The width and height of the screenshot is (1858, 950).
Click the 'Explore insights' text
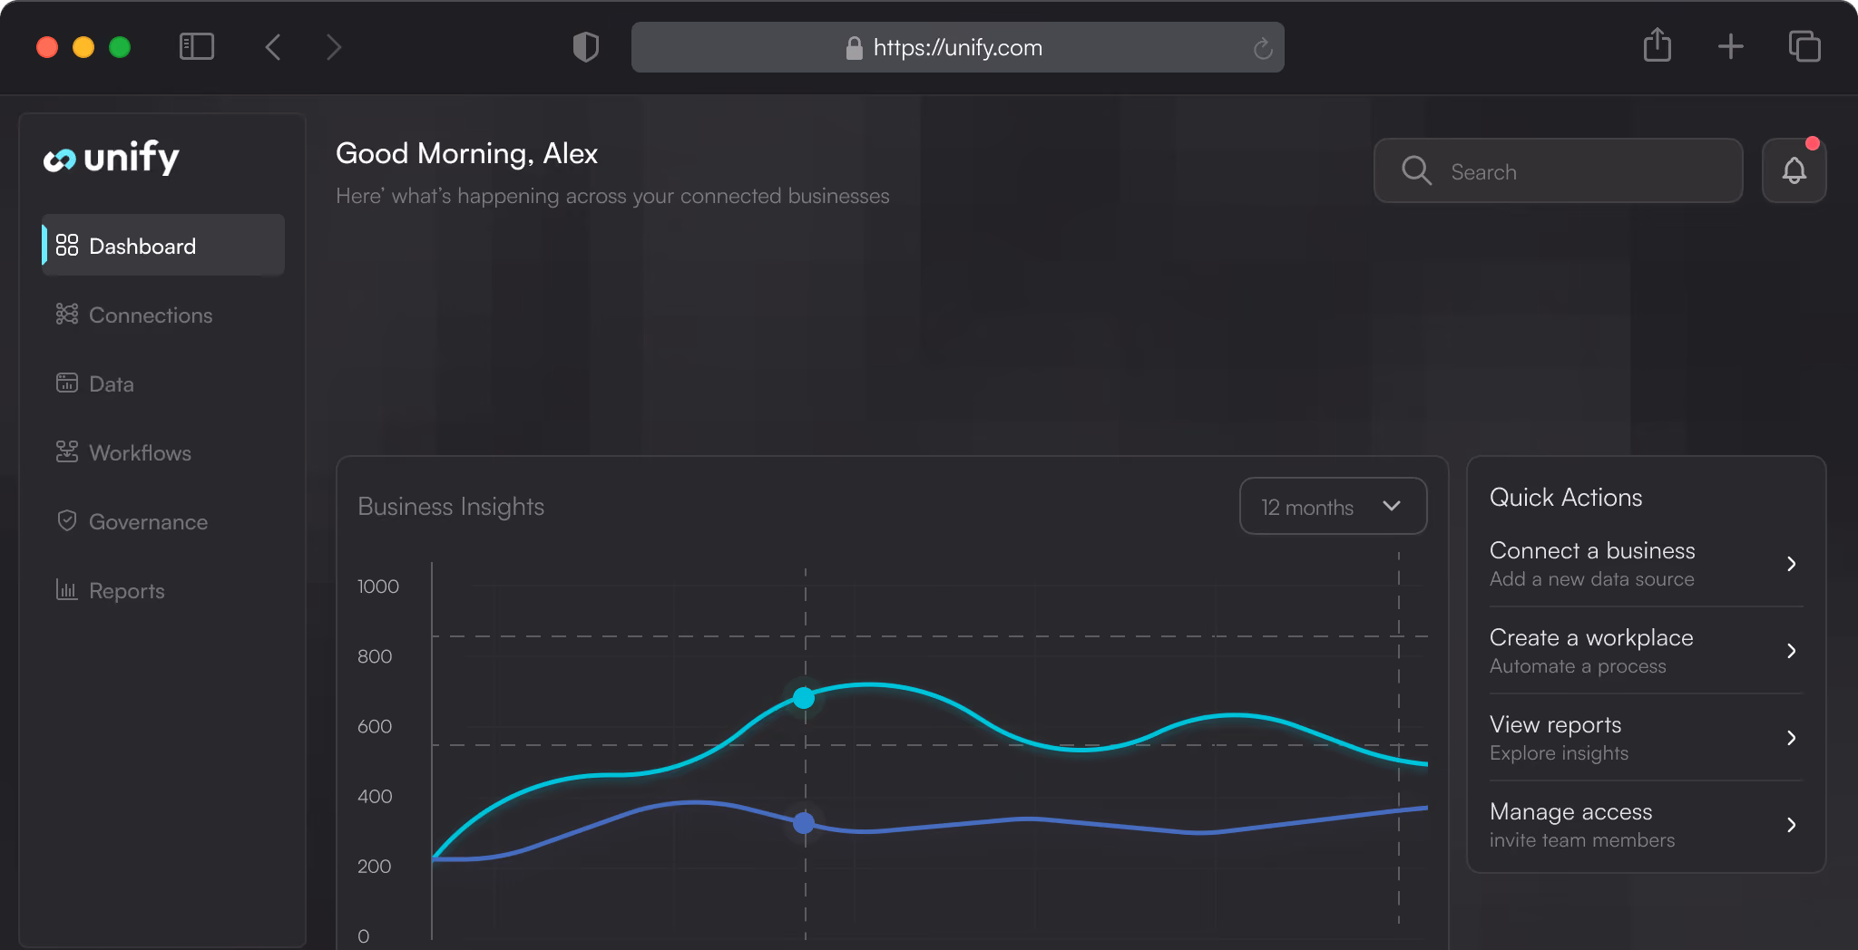pos(1559,753)
